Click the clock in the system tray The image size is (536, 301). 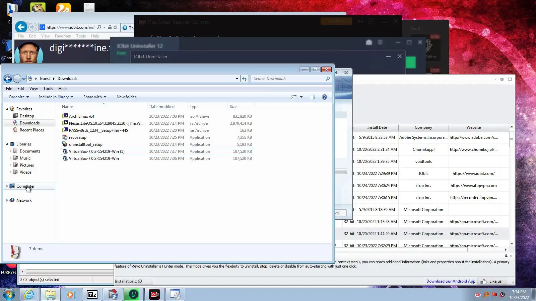tap(519, 295)
